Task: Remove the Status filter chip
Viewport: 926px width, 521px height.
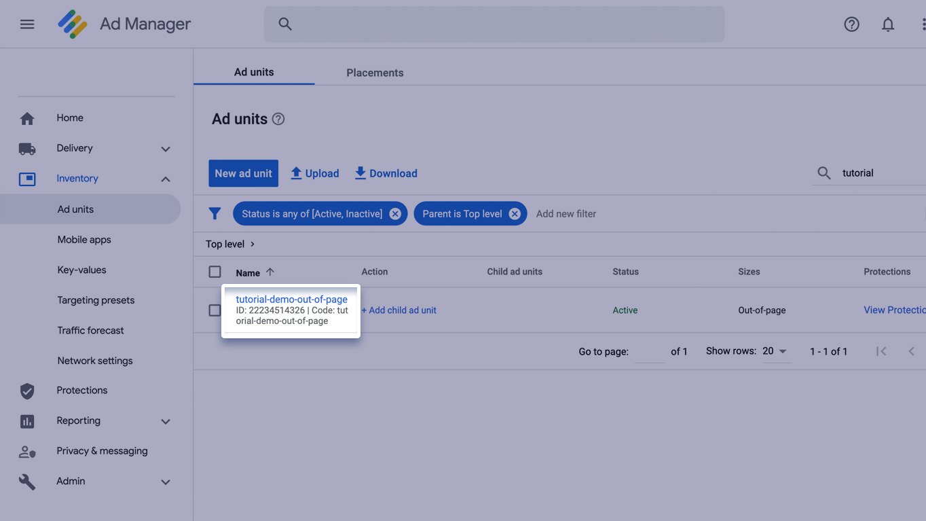Action: click(x=395, y=214)
